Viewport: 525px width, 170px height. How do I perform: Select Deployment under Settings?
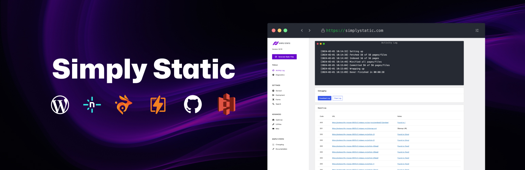click(280, 95)
